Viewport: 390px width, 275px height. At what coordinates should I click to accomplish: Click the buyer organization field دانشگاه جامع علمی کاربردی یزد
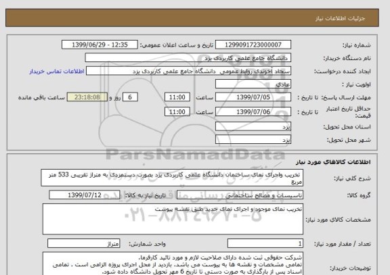tap(188, 58)
